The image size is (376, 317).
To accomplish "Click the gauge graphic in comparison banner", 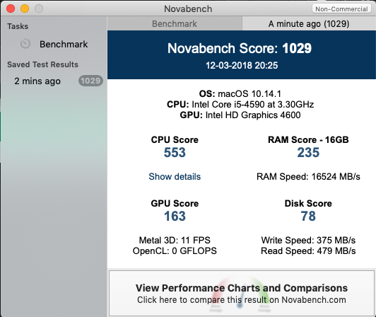I will (240, 294).
